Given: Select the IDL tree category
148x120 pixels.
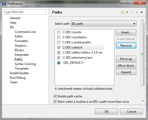Looking at the screenshot, I should pyautogui.click(x=12, y=27).
